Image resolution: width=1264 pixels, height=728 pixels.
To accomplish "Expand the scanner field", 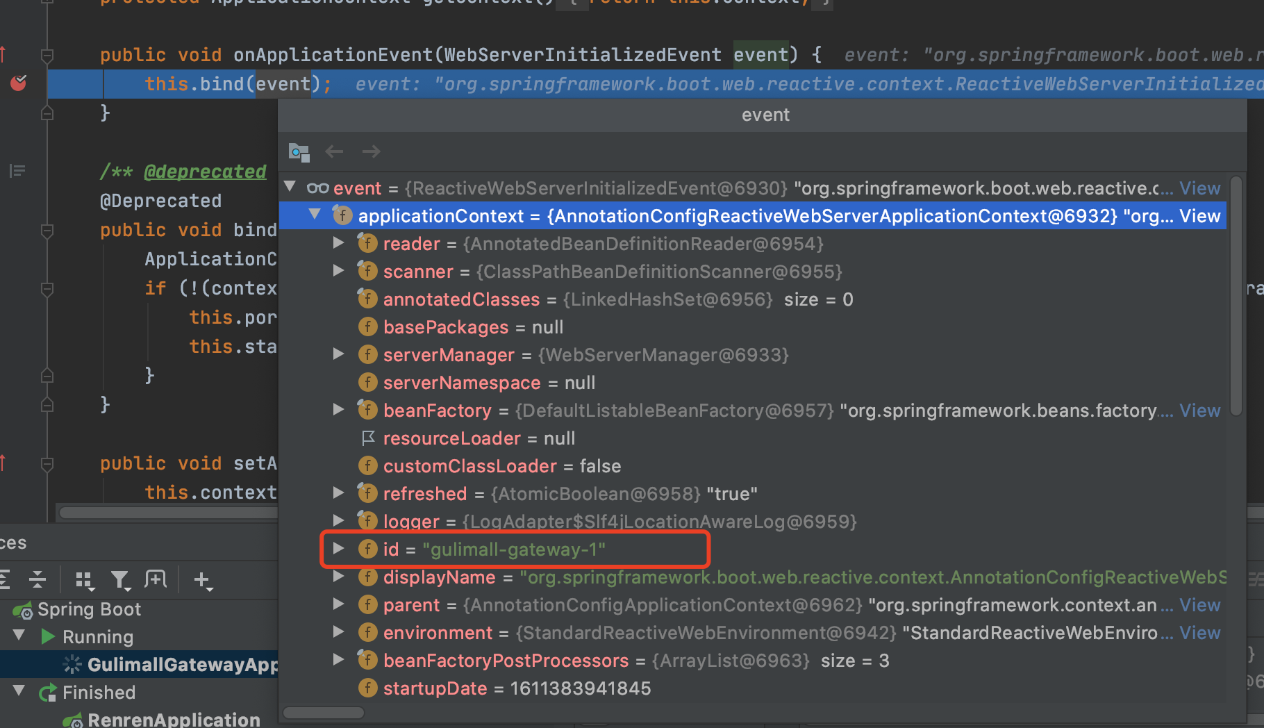I will click(339, 271).
